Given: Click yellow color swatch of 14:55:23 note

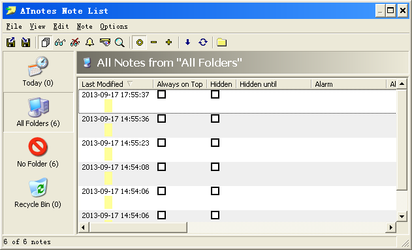Looking at the screenshot, I should coord(108,154).
